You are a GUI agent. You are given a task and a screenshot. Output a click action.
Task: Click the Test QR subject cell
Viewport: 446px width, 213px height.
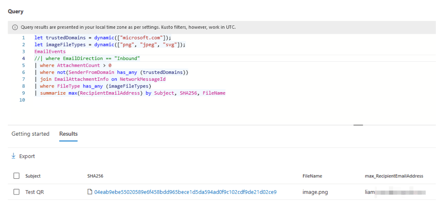(35, 192)
